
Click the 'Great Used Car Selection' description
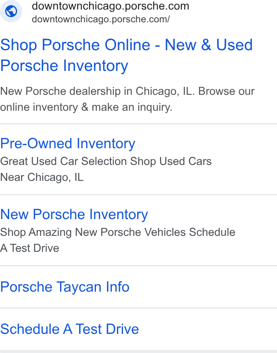[x=106, y=161]
